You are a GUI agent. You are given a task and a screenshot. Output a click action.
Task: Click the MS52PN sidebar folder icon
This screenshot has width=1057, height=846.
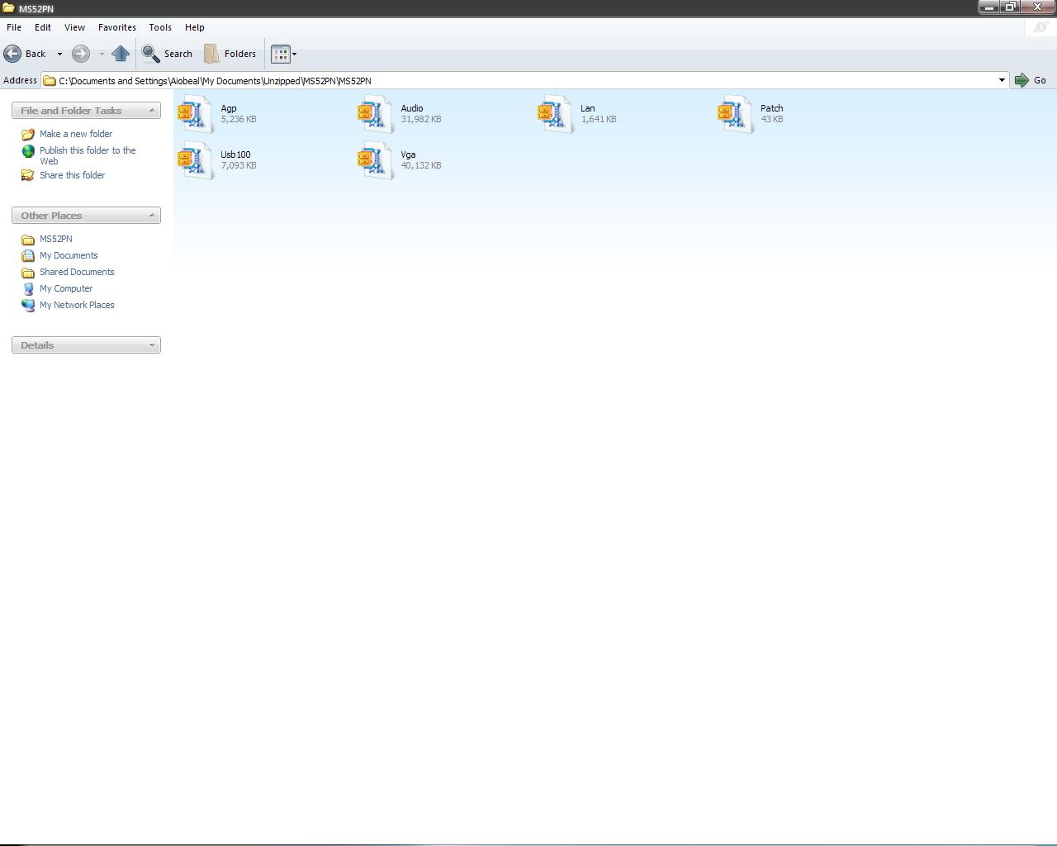[x=28, y=239]
